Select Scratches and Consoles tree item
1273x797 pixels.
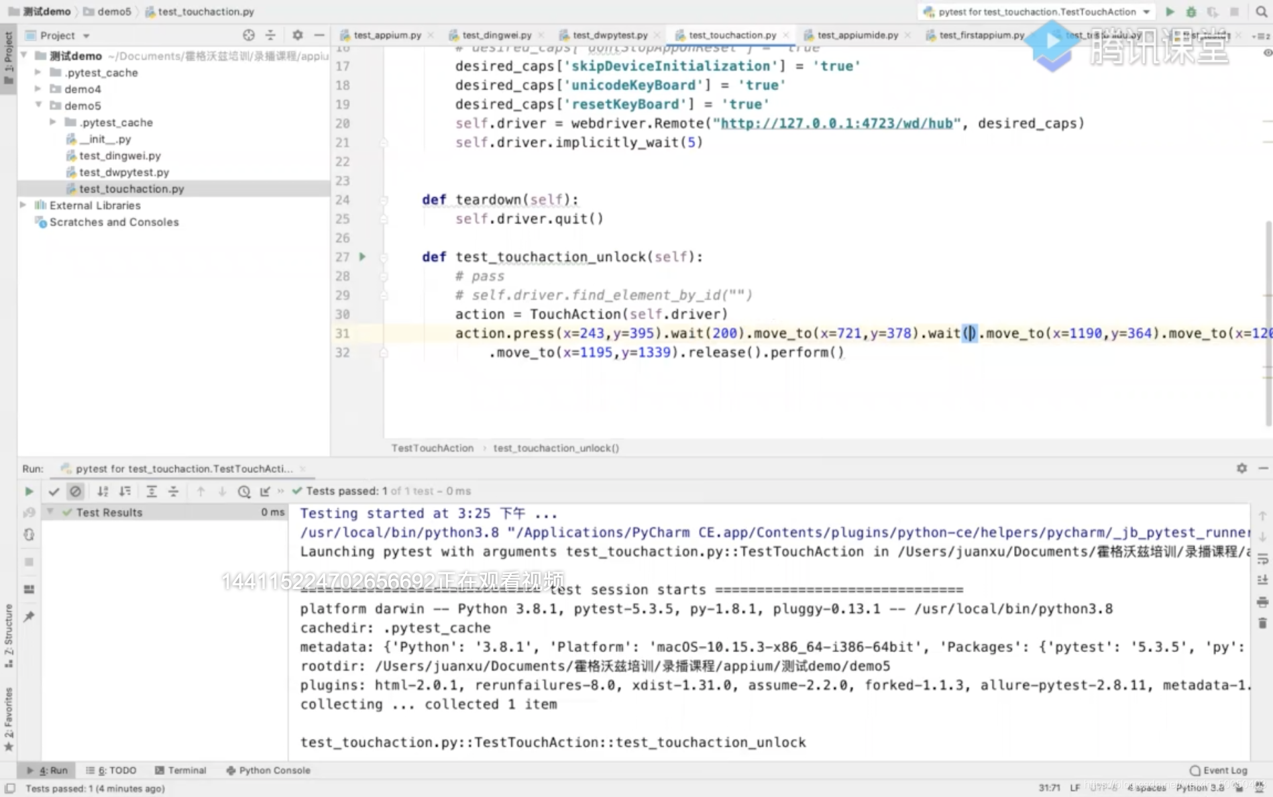[107, 222]
